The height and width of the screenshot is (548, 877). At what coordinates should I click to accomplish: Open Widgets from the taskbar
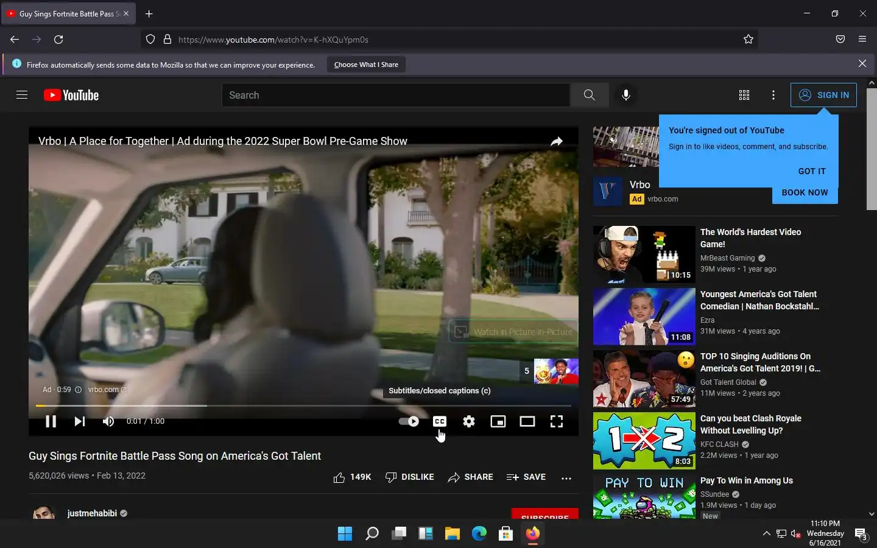[425, 533]
